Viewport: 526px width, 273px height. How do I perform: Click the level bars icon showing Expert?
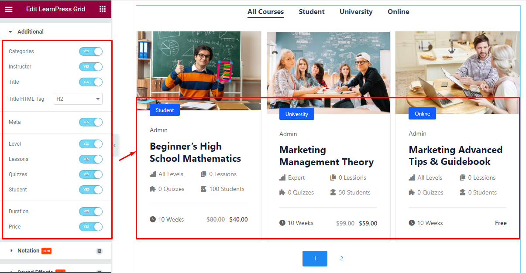[x=283, y=177]
